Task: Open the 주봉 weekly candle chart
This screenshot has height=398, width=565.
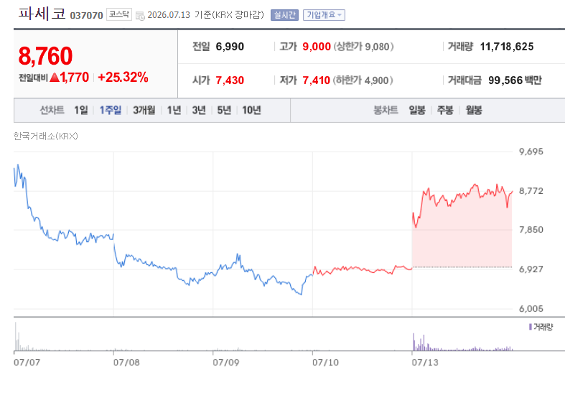Action: click(445, 110)
